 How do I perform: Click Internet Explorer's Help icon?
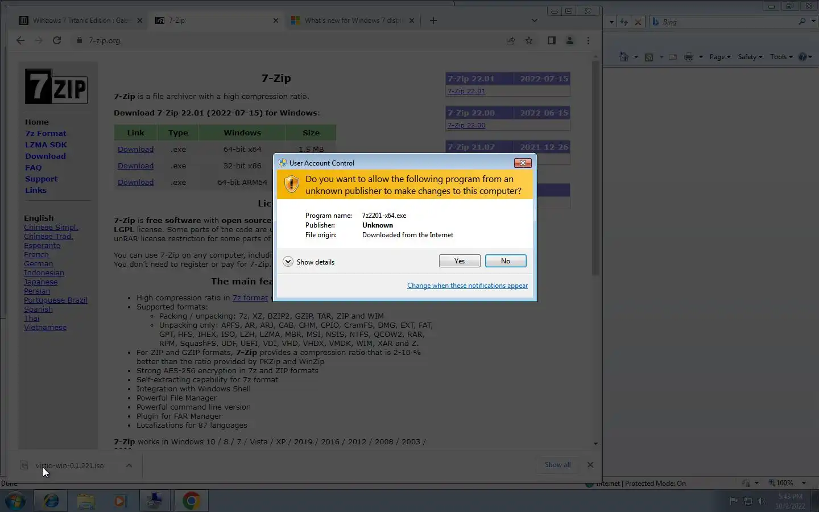[x=803, y=57]
